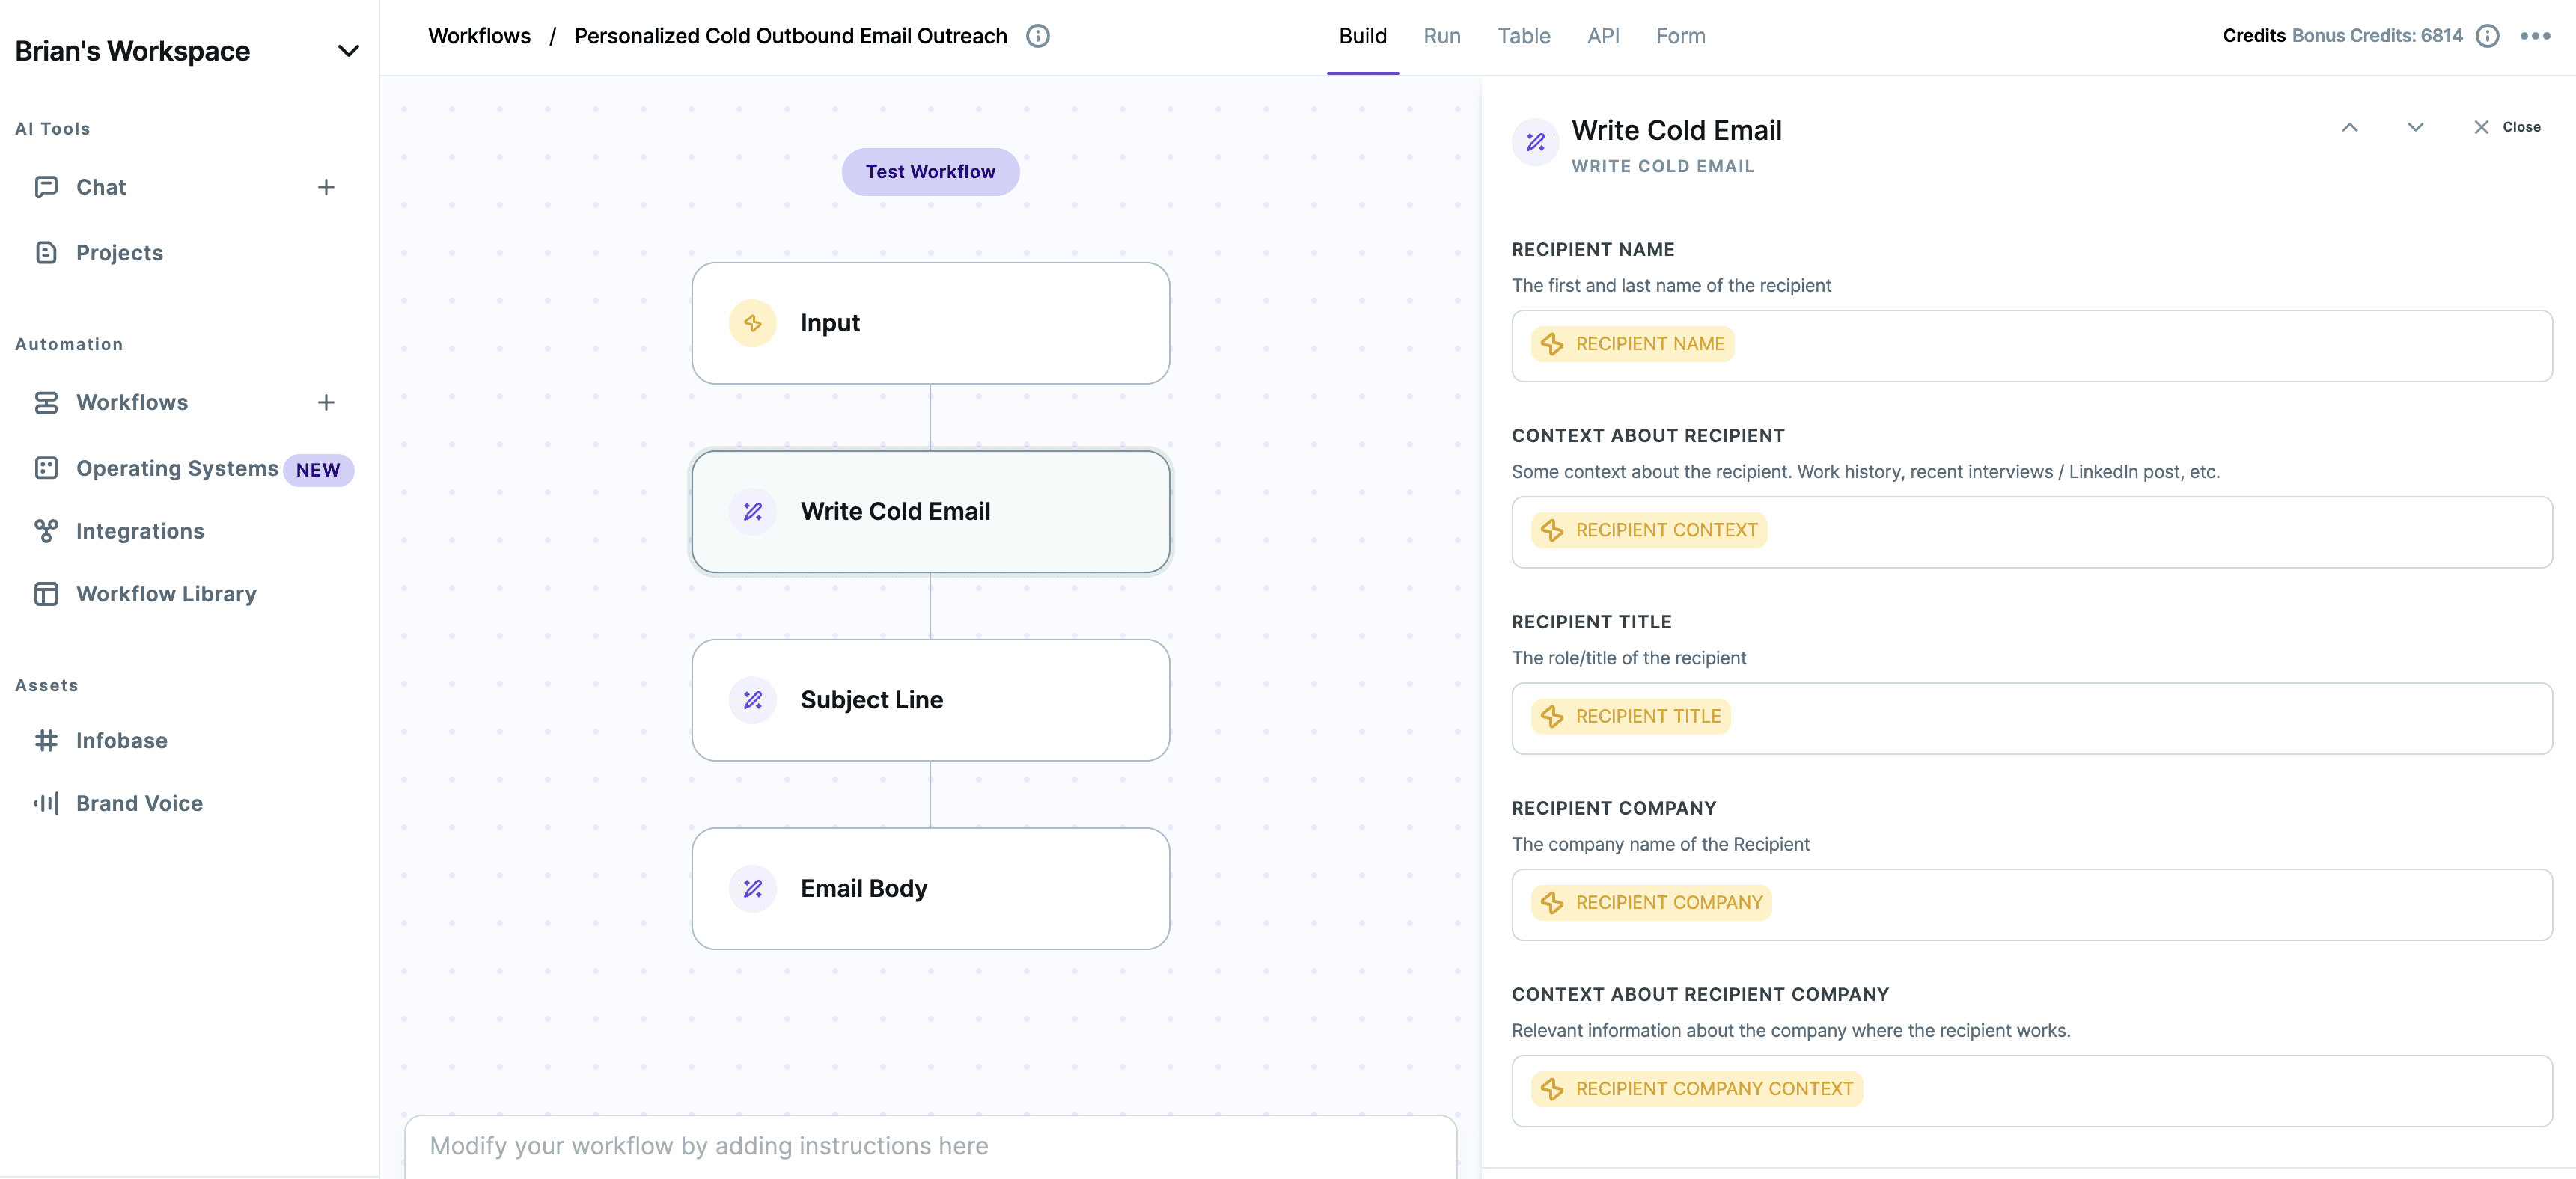Screen dimensions: 2576x1179
Task: Open the Integrations sidebar icon
Action: pos(46,531)
